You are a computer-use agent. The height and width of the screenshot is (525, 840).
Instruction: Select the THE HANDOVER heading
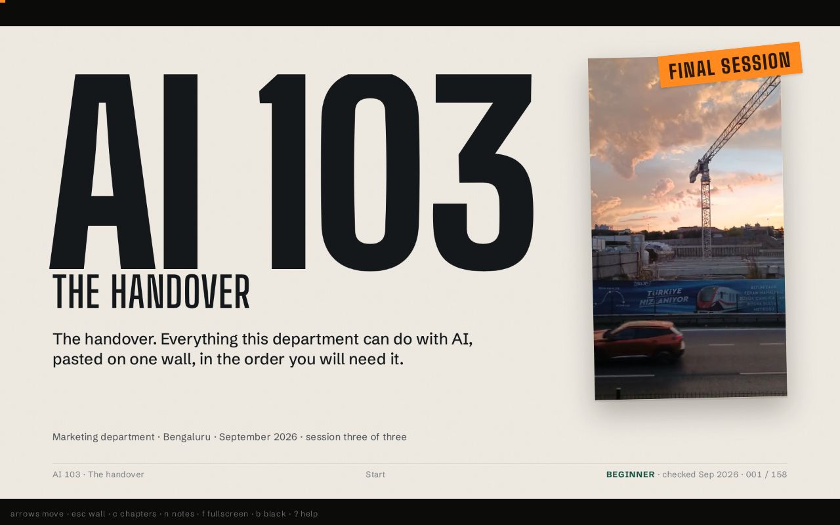(x=151, y=292)
